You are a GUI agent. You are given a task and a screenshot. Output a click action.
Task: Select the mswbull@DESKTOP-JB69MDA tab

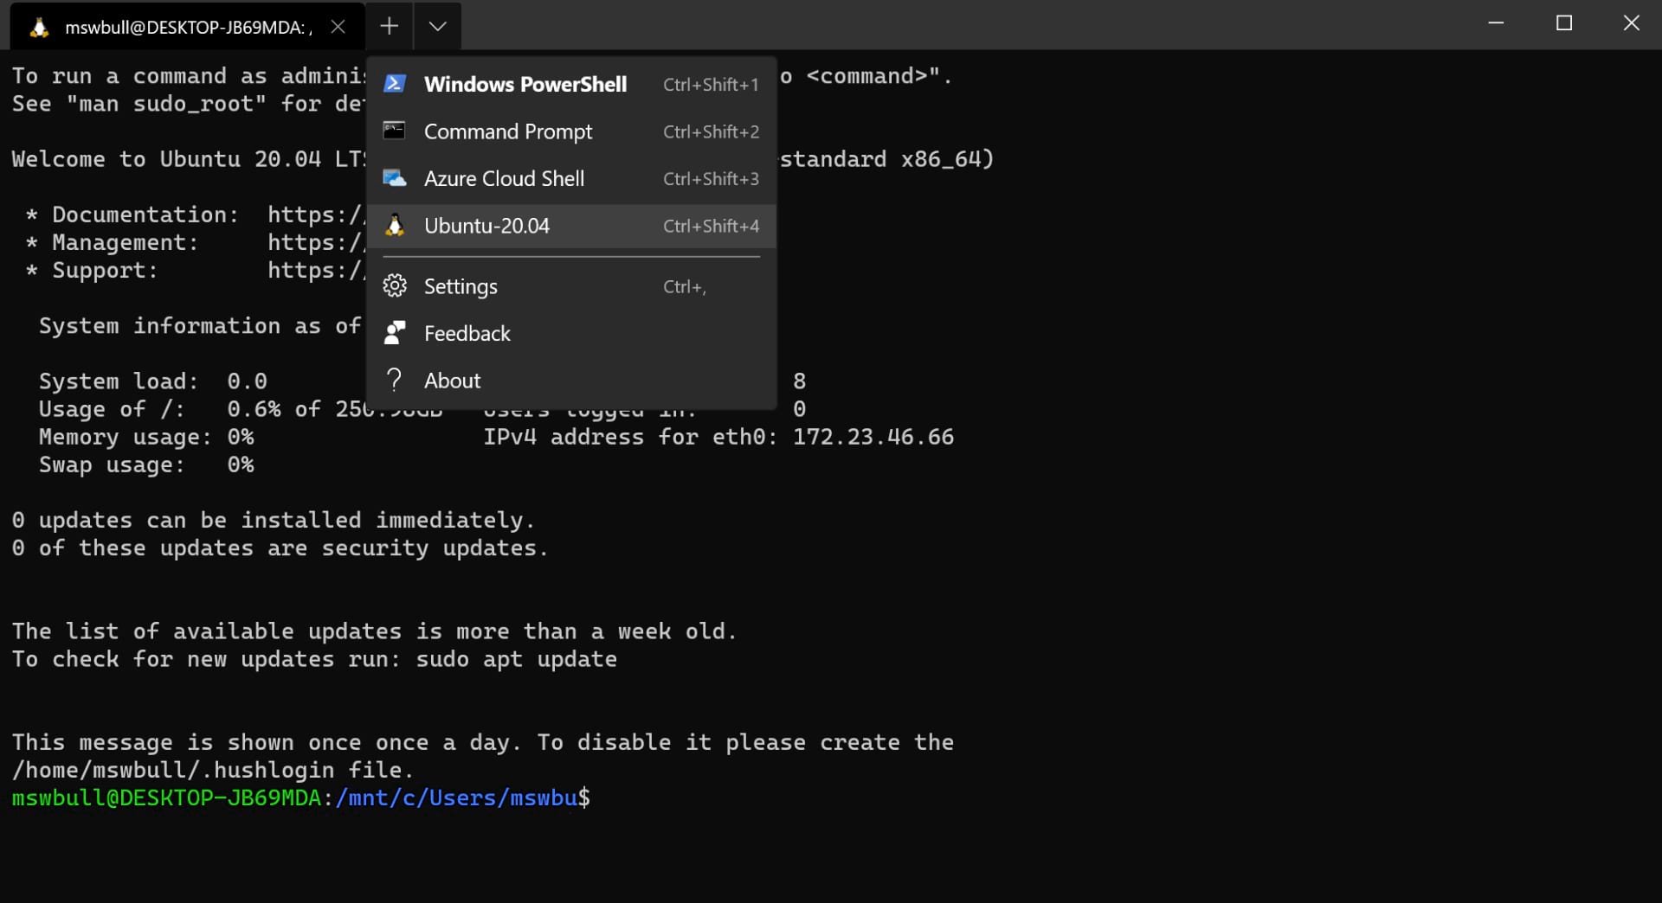click(x=187, y=27)
